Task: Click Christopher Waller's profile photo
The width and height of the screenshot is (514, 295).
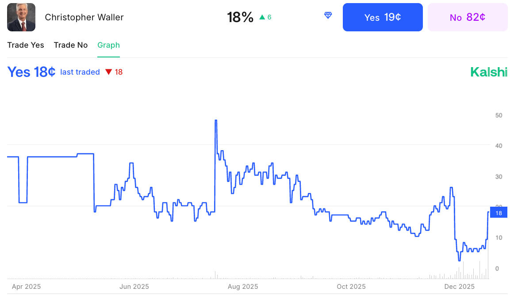Action: pos(21,17)
